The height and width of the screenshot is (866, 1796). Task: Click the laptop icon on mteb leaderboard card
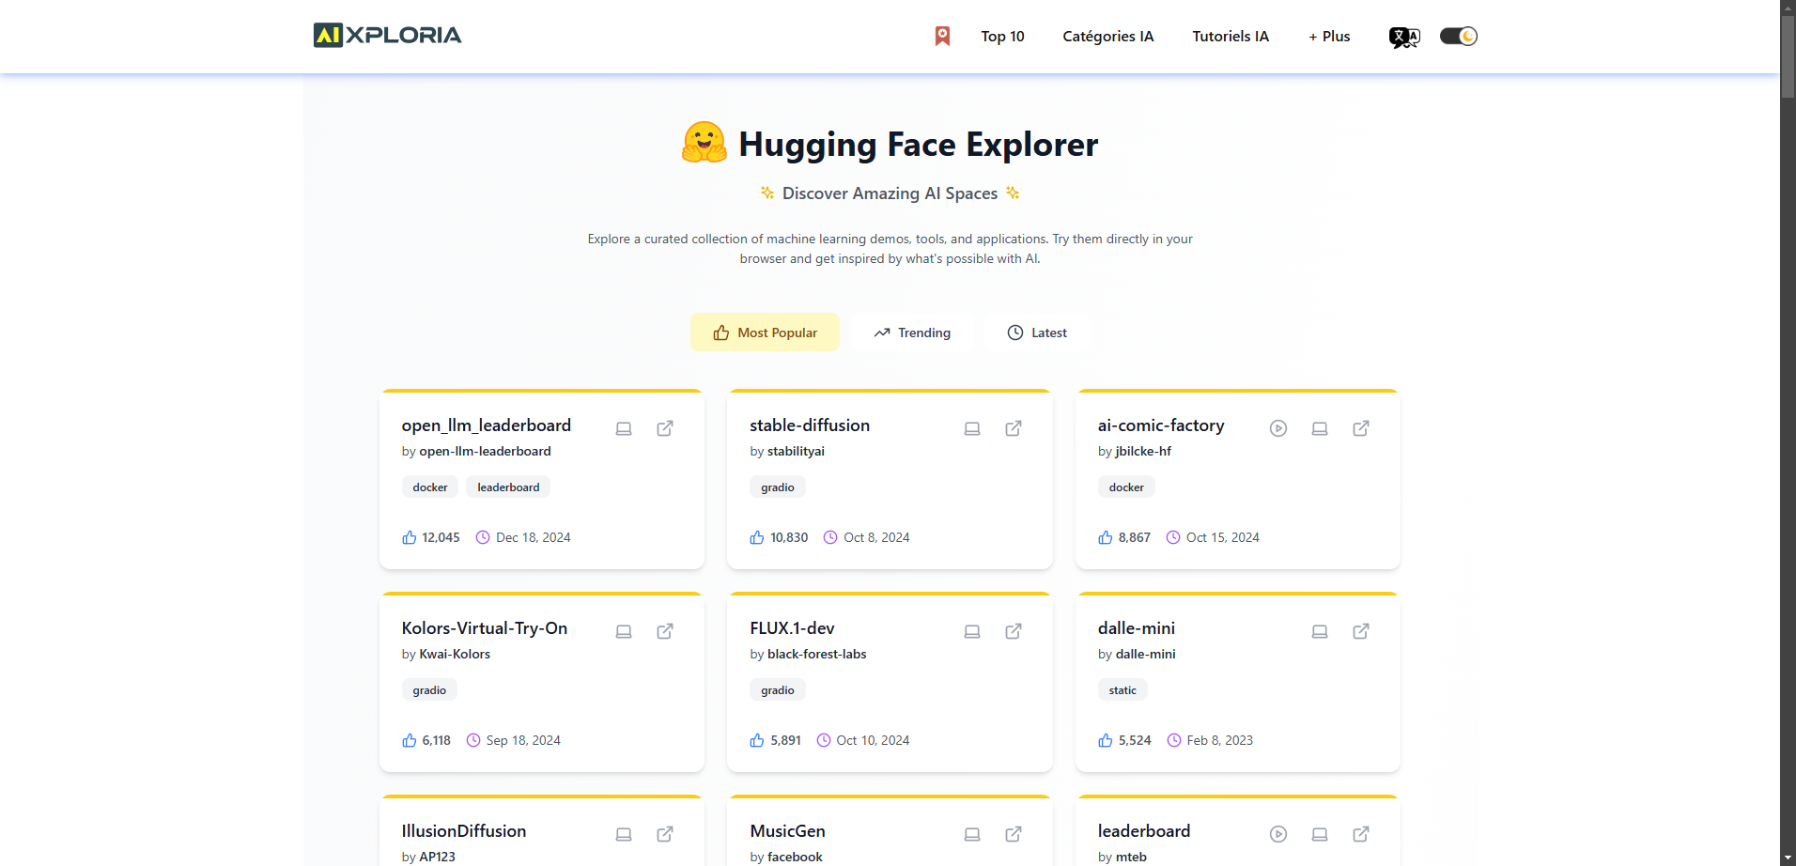pyautogui.click(x=1320, y=834)
